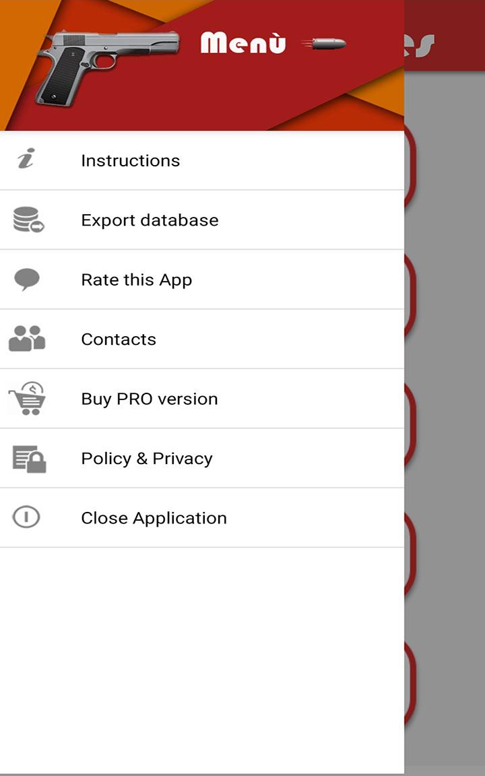Click the padlock Policy & Privacy icon
485x776 pixels.
click(x=29, y=459)
